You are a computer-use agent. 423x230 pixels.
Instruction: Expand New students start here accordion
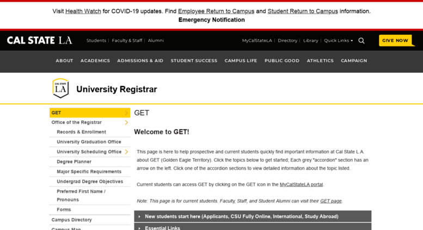(x=253, y=216)
